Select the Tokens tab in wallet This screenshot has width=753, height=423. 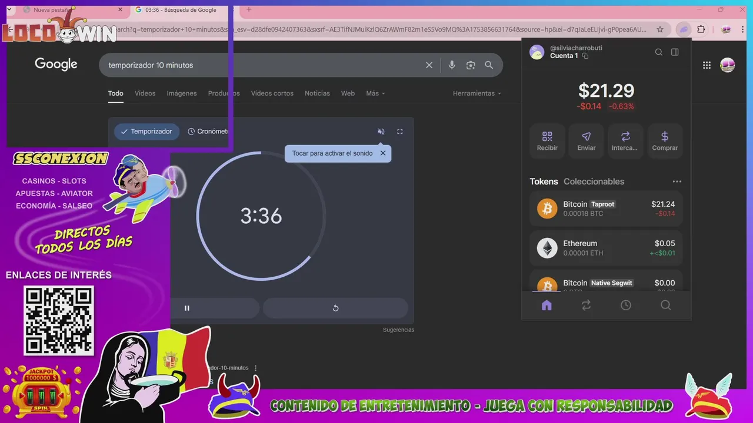tap(544, 182)
